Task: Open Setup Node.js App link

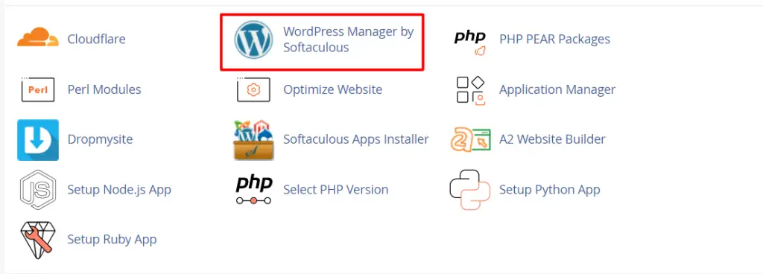Action: click(x=119, y=189)
